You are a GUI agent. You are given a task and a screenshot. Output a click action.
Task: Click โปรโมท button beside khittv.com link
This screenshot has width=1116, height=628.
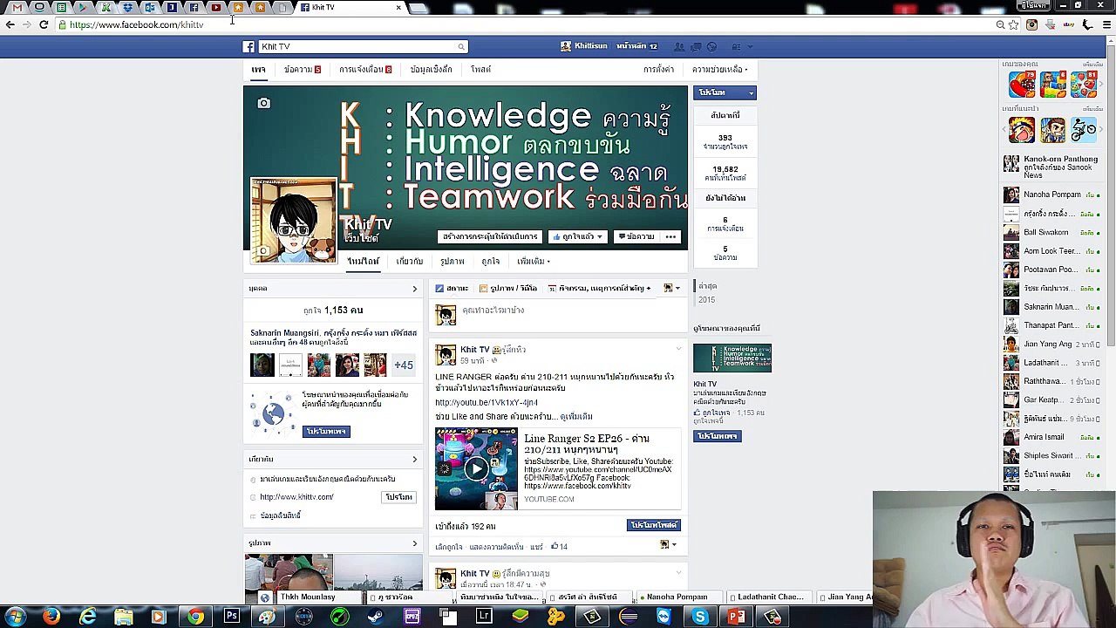click(398, 497)
